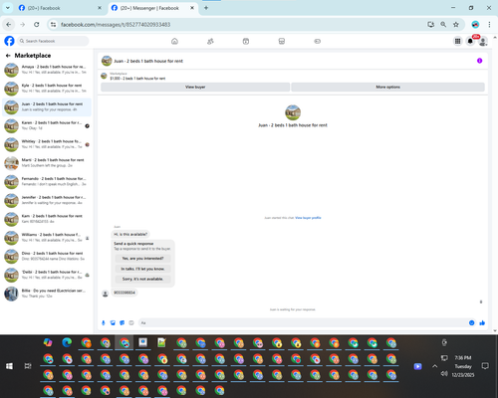Bookmark this page with the star icon
This screenshot has width=498, height=398.
click(x=456, y=25)
